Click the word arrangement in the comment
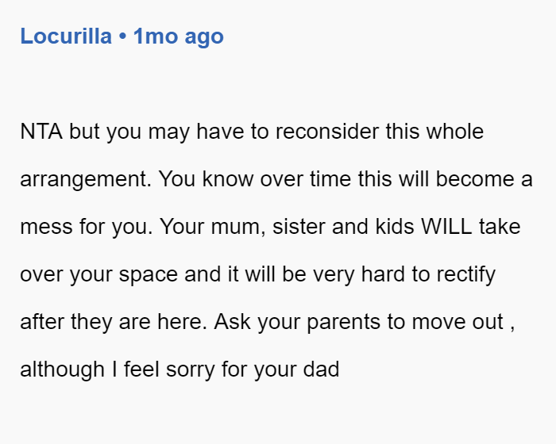The width and height of the screenshot is (556, 444). 86,179
